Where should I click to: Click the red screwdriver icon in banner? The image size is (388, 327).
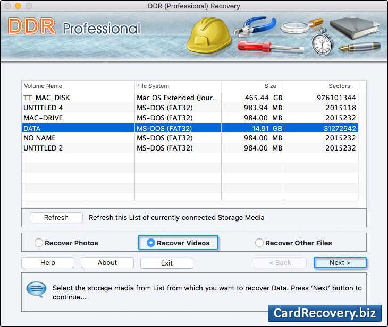[x=270, y=47]
